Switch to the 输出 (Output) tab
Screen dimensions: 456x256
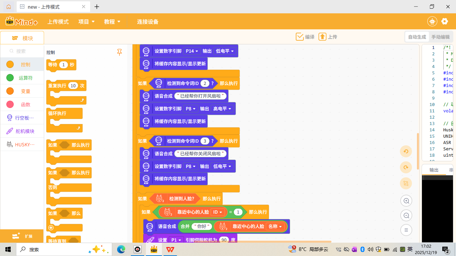coord(434,170)
